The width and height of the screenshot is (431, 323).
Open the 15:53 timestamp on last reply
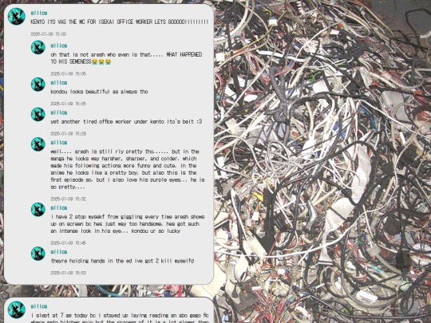[x=68, y=273]
